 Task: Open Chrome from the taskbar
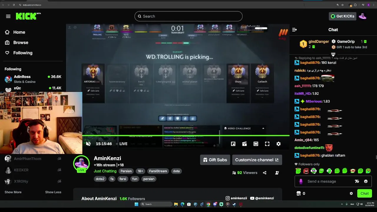tap(208, 204)
